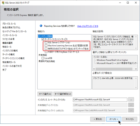Select グローバル ルール step in sidebar
This screenshot has width=140, height=126.
coord(9,24)
